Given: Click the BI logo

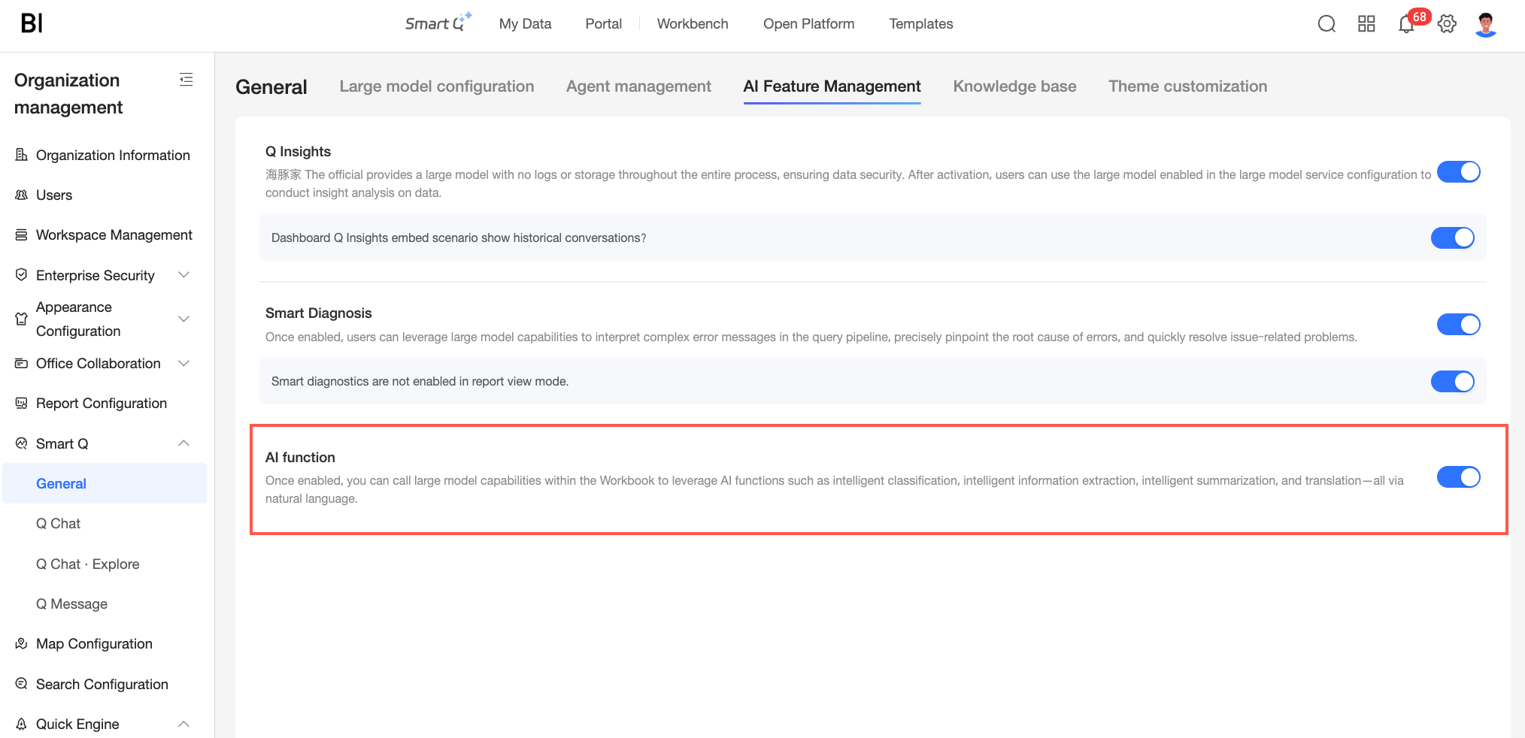Looking at the screenshot, I should 32,23.
